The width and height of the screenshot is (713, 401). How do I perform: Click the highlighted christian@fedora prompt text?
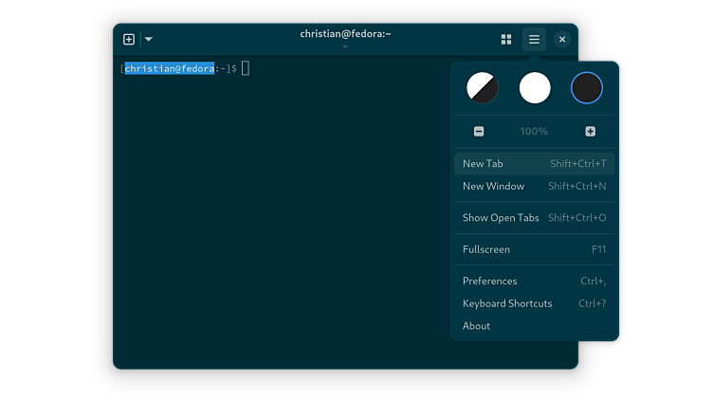(x=169, y=68)
